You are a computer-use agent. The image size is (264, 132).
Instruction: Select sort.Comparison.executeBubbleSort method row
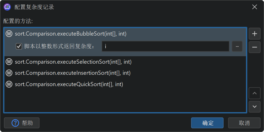point(71,34)
